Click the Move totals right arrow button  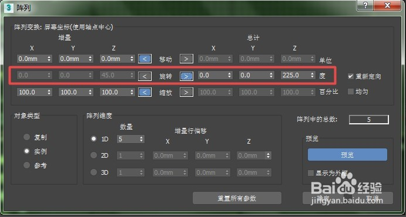point(186,59)
